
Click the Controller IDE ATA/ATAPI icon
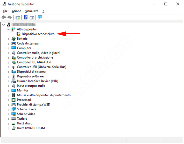13,62
